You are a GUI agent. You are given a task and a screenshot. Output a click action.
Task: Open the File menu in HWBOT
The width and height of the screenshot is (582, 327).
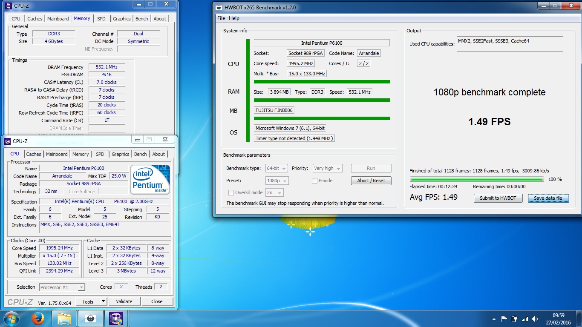[221, 18]
